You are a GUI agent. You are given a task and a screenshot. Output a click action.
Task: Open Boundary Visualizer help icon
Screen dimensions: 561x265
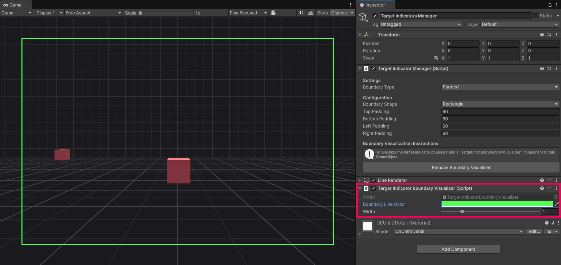tap(542, 188)
